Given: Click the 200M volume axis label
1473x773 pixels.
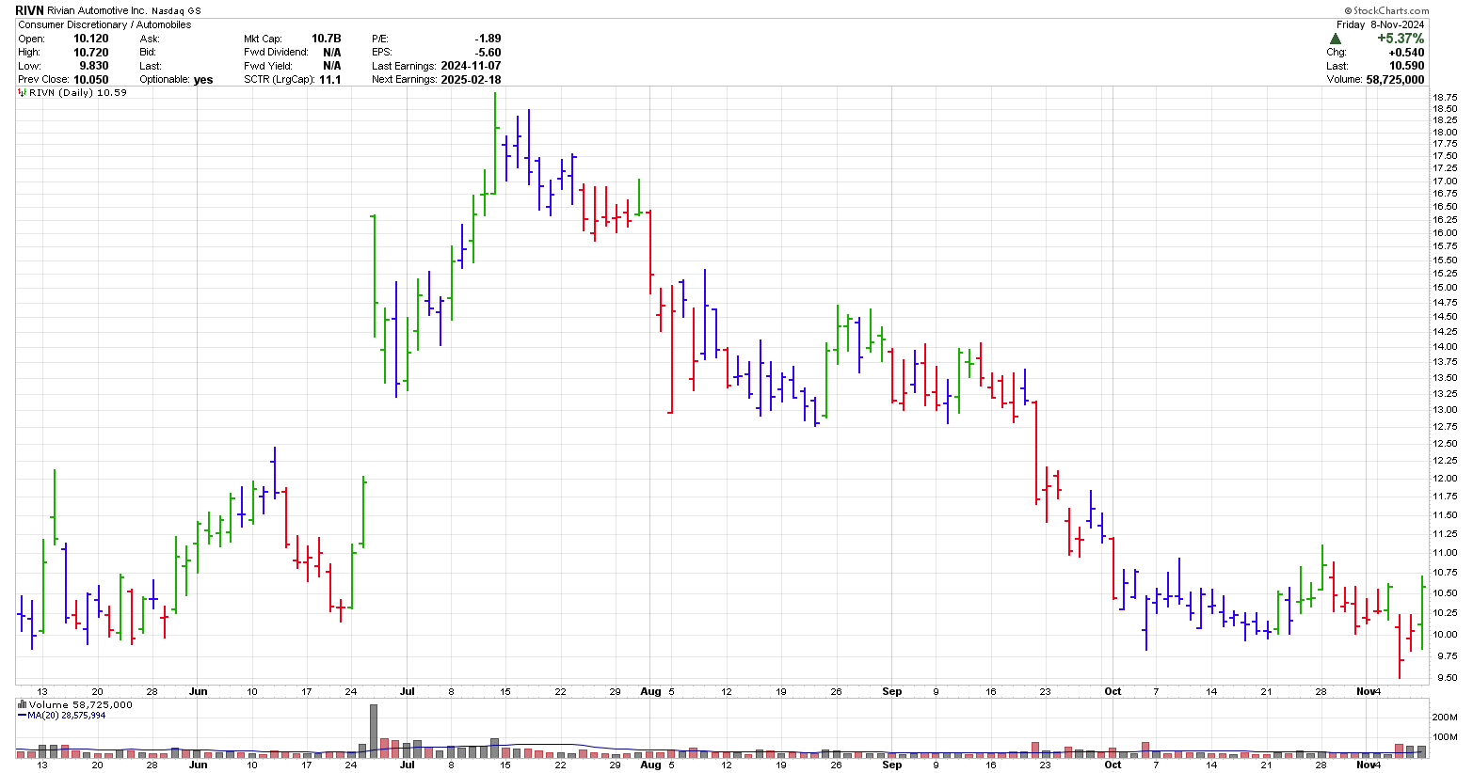Looking at the screenshot, I should [x=1445, y=718].
